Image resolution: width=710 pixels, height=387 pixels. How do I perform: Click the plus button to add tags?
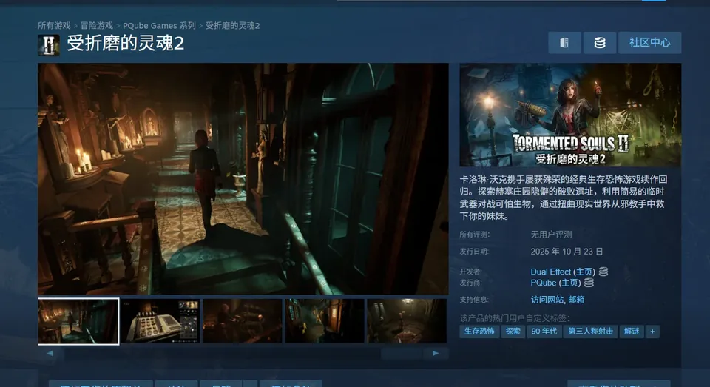(x=652, y=332)
